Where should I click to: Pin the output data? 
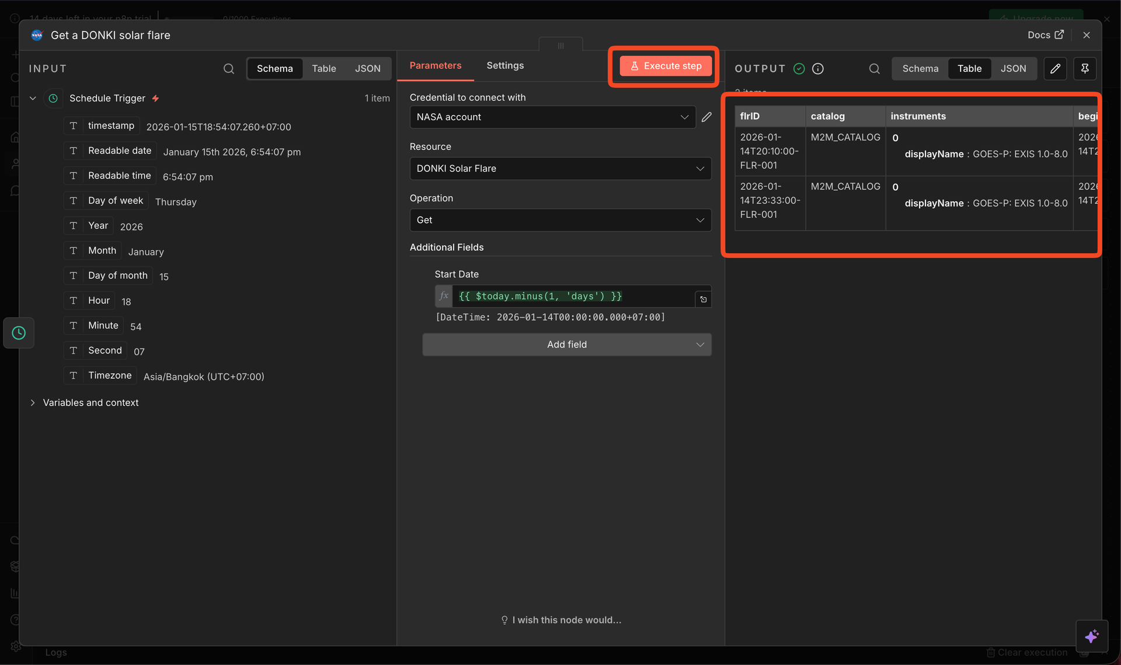coord(1085,69)
